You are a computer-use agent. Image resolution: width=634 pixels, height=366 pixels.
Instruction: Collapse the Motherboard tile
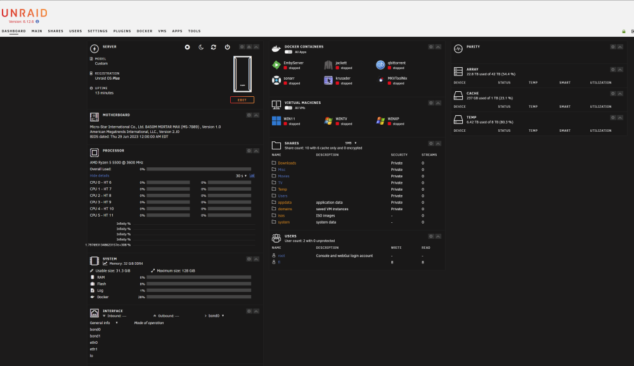pos(256,115)
